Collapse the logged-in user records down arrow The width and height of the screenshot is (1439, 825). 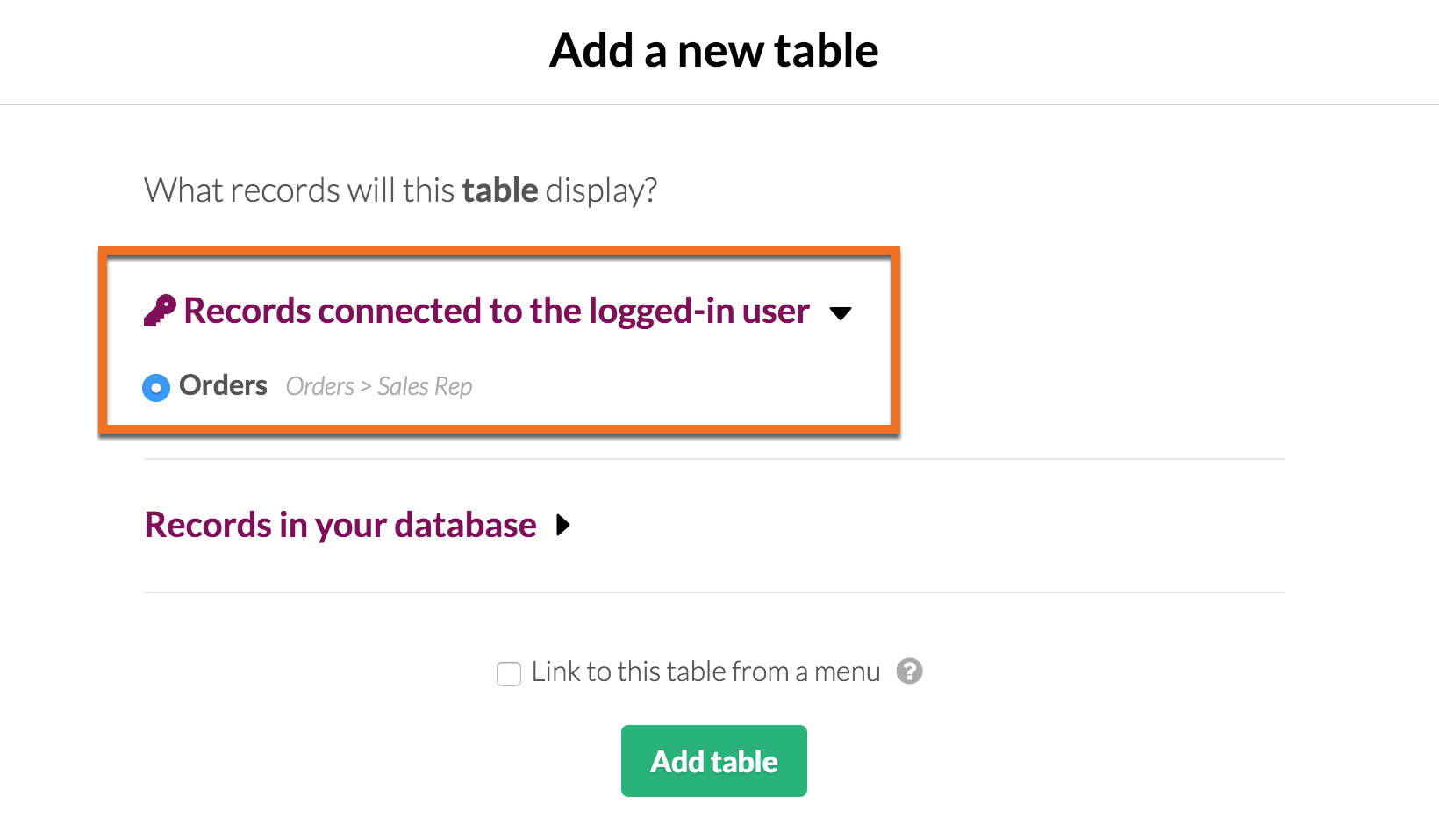[841, 313]
